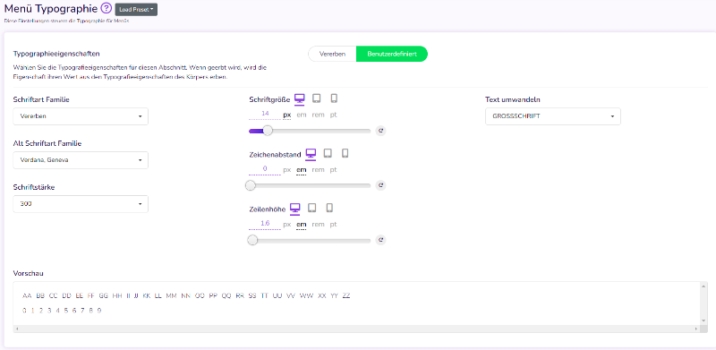Choose px unit for Zeilenhöhe
The image size is (716, 350).
tap(286, 225)
